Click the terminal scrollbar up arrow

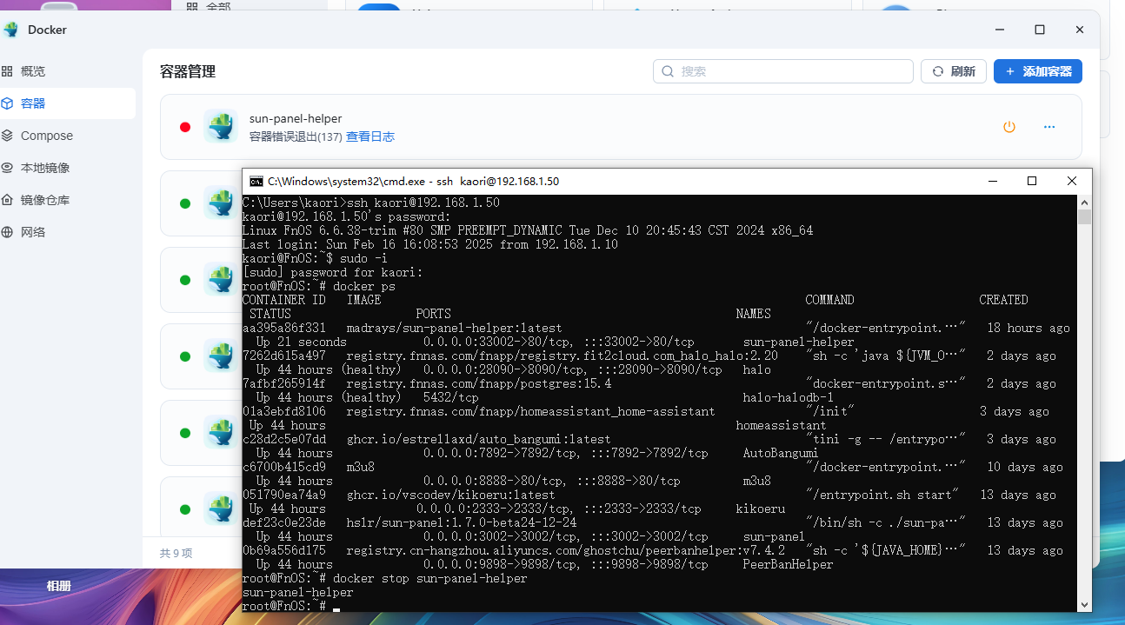pyautogui.click(x=1084, y=202)
